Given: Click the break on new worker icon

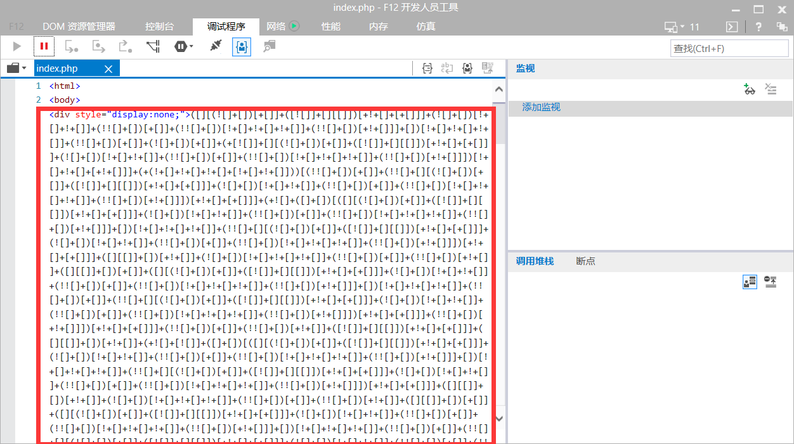Looking at the screenshot, I should click(x=153, y=46).
